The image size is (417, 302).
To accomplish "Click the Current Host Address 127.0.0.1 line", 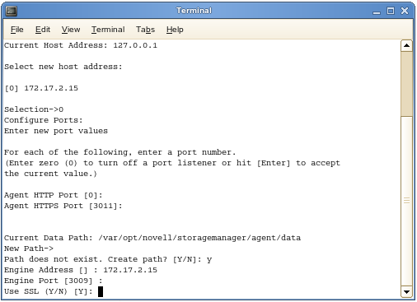I will pyautogui.click(x=81, y=45).
